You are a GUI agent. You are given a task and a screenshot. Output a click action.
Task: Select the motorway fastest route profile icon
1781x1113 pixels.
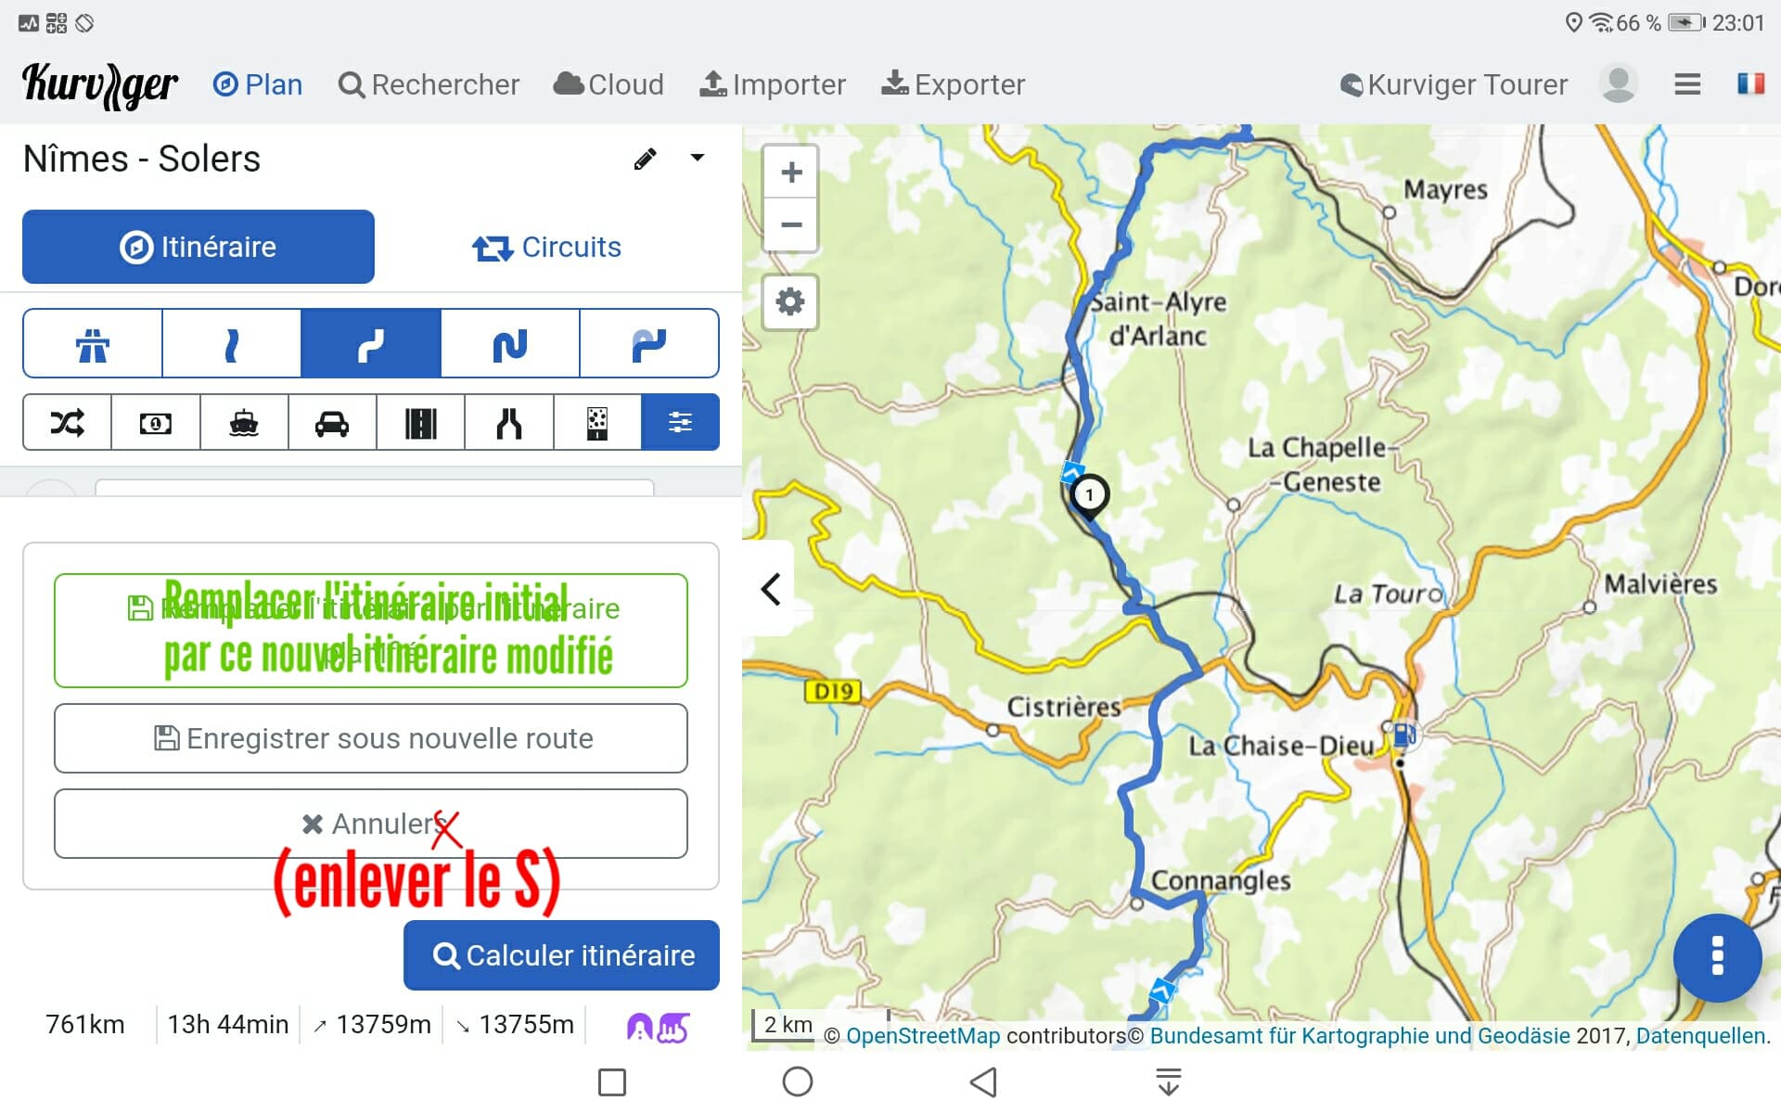tap(93, 344)
